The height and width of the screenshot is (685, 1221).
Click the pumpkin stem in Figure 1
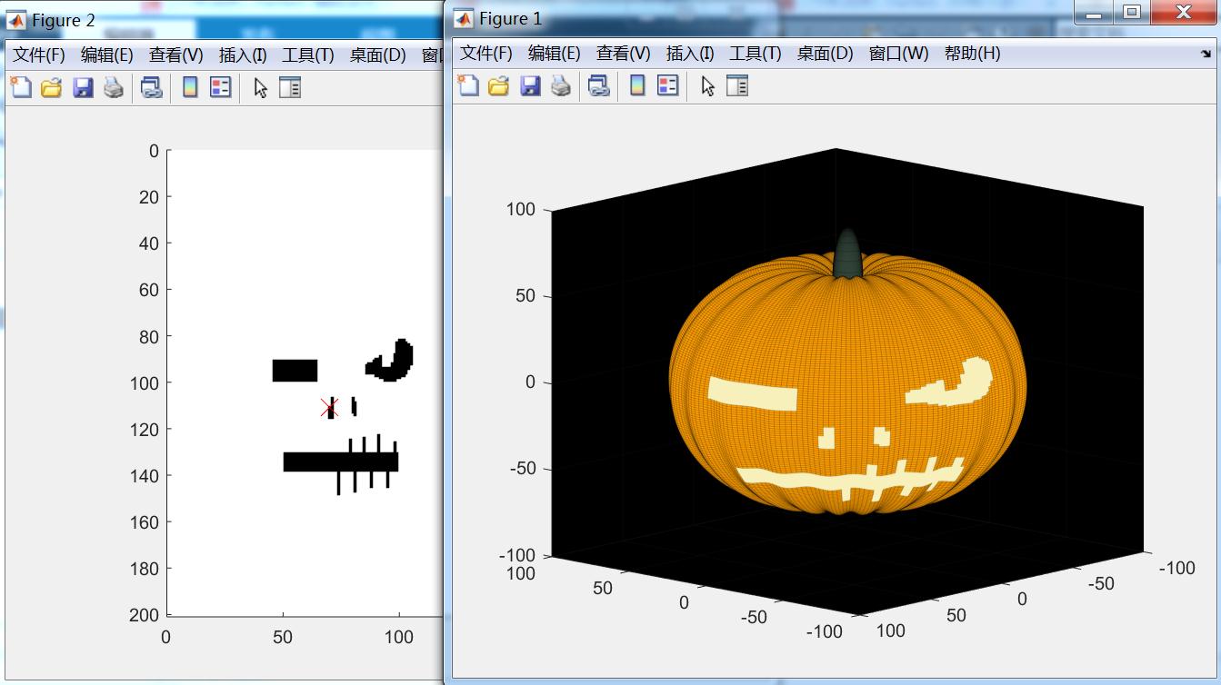847,253
